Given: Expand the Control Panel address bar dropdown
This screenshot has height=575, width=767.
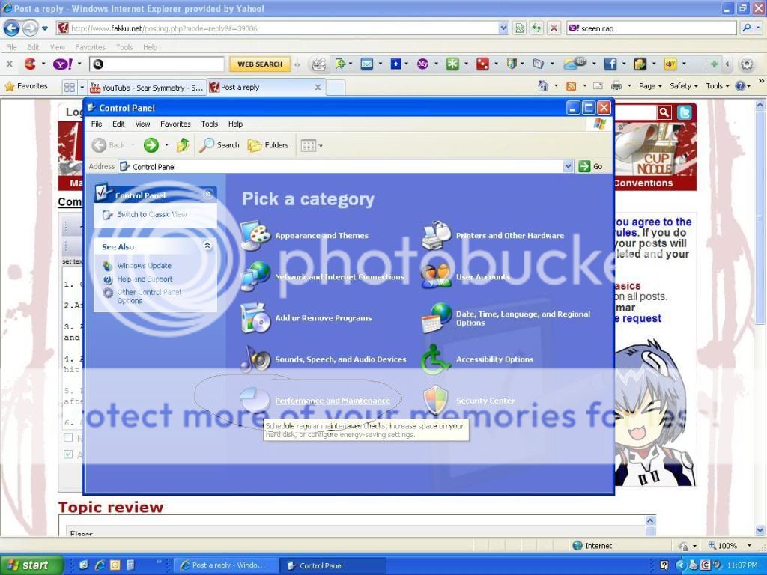Looking at the screenshot, I should 568,167.
